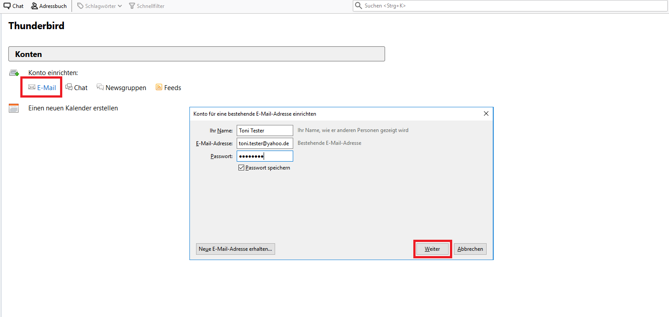Image resolution: width=669 pixels, height=317 pixels.
Task: Click the Adressbuch person icon
Action: point(34,6)
